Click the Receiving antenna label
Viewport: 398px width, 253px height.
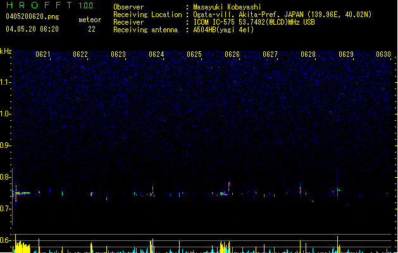[146, 30]
